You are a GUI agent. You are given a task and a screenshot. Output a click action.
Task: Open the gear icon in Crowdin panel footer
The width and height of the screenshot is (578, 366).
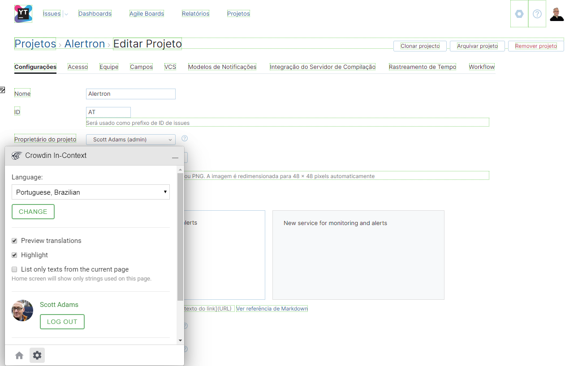click(x=37, y=355)
